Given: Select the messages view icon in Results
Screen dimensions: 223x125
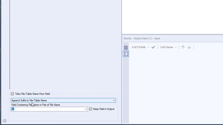Looking at the screenshot, I should click(x=126, y=54).
